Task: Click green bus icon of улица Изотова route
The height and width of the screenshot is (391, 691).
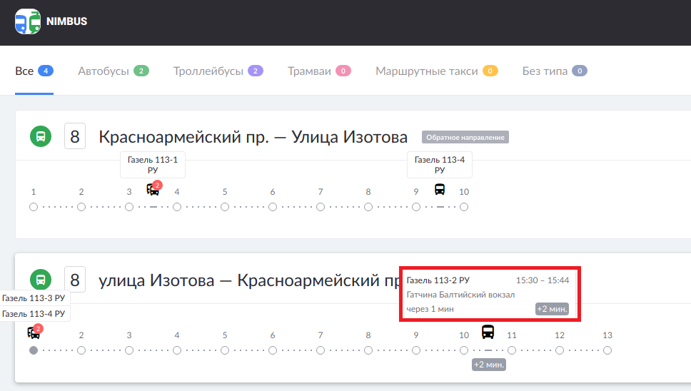Action: pyautogui.click(x=41, y=280)
